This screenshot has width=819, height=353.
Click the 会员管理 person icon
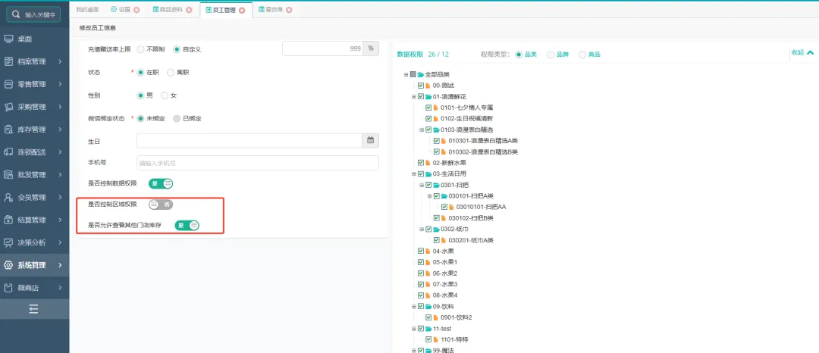pos(9,198)
